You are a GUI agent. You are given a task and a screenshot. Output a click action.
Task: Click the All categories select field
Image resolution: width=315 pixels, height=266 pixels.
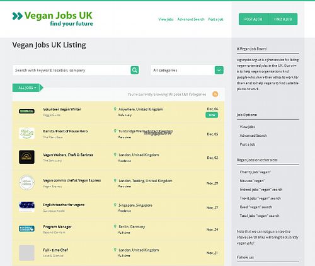(x=187, y=70)
